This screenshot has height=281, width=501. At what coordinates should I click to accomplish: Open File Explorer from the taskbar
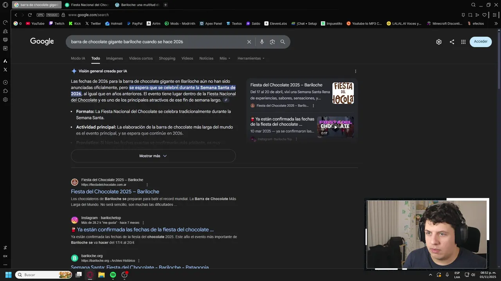101,275
